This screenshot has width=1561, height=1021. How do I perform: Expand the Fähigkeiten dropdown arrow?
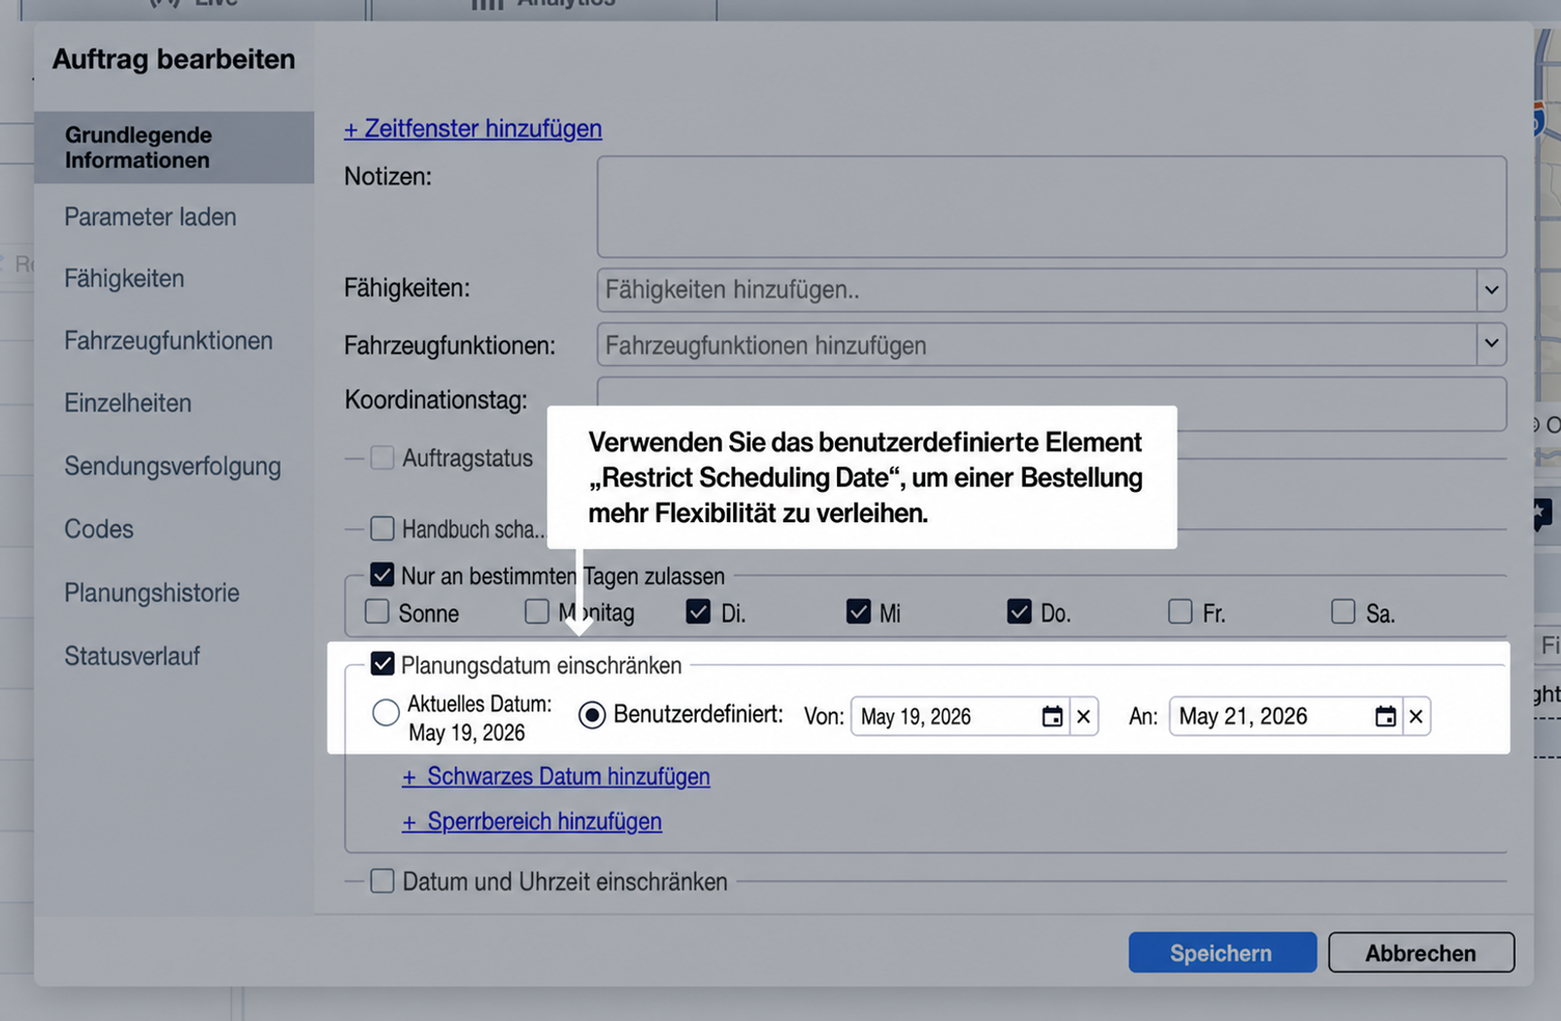tap(1492, 290)
